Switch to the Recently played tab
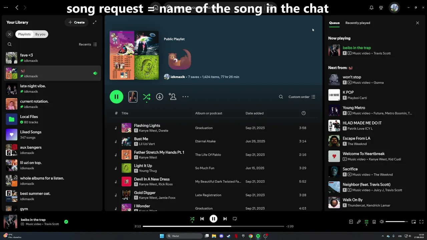This screenshot has width=427, height=240. (x=358, y=23)
